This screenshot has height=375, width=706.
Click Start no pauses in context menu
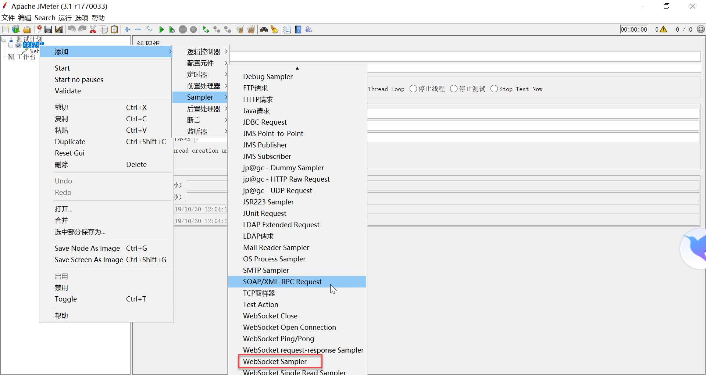click(x=106, y=80)
